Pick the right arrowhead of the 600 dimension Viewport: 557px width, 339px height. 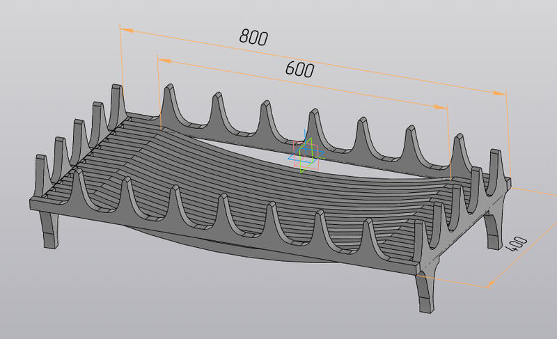coord(440,107)
